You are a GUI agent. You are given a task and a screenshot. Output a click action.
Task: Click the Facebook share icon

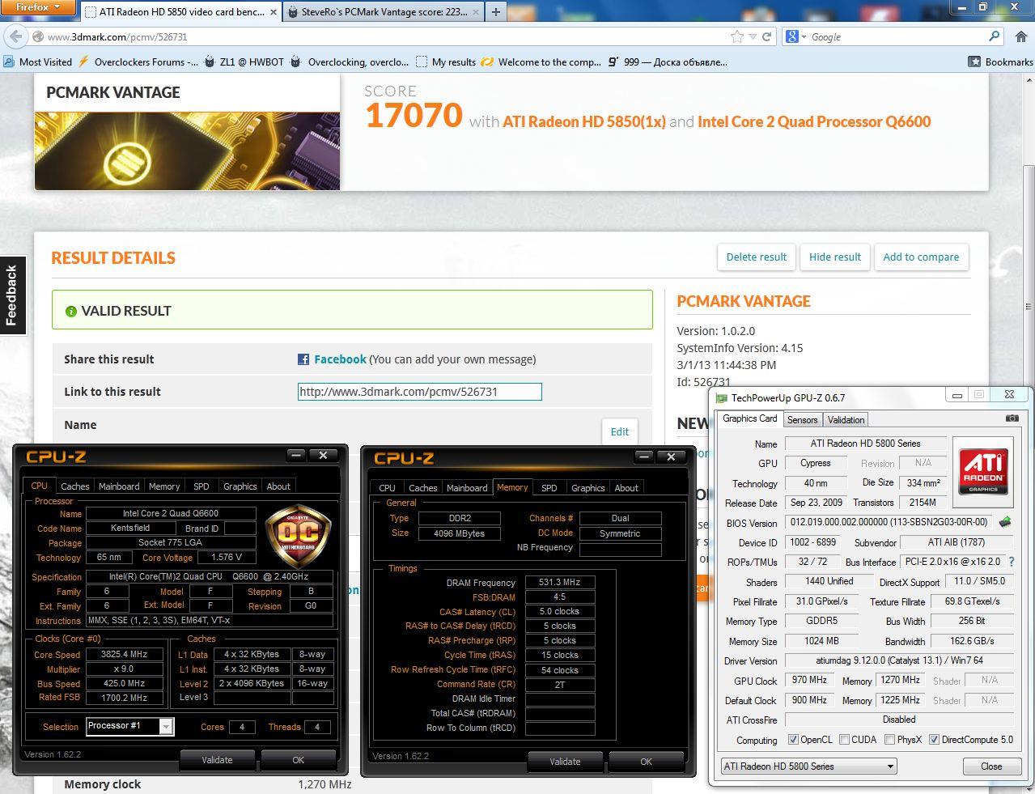pyautogui.click(x=303, y=359)
